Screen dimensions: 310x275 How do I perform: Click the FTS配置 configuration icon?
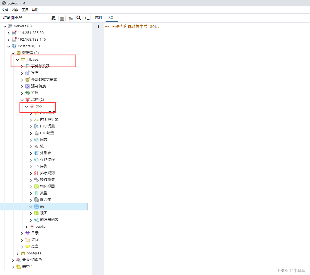tap(36, 133)
